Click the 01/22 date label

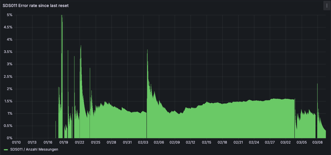(x=80, y=142)
